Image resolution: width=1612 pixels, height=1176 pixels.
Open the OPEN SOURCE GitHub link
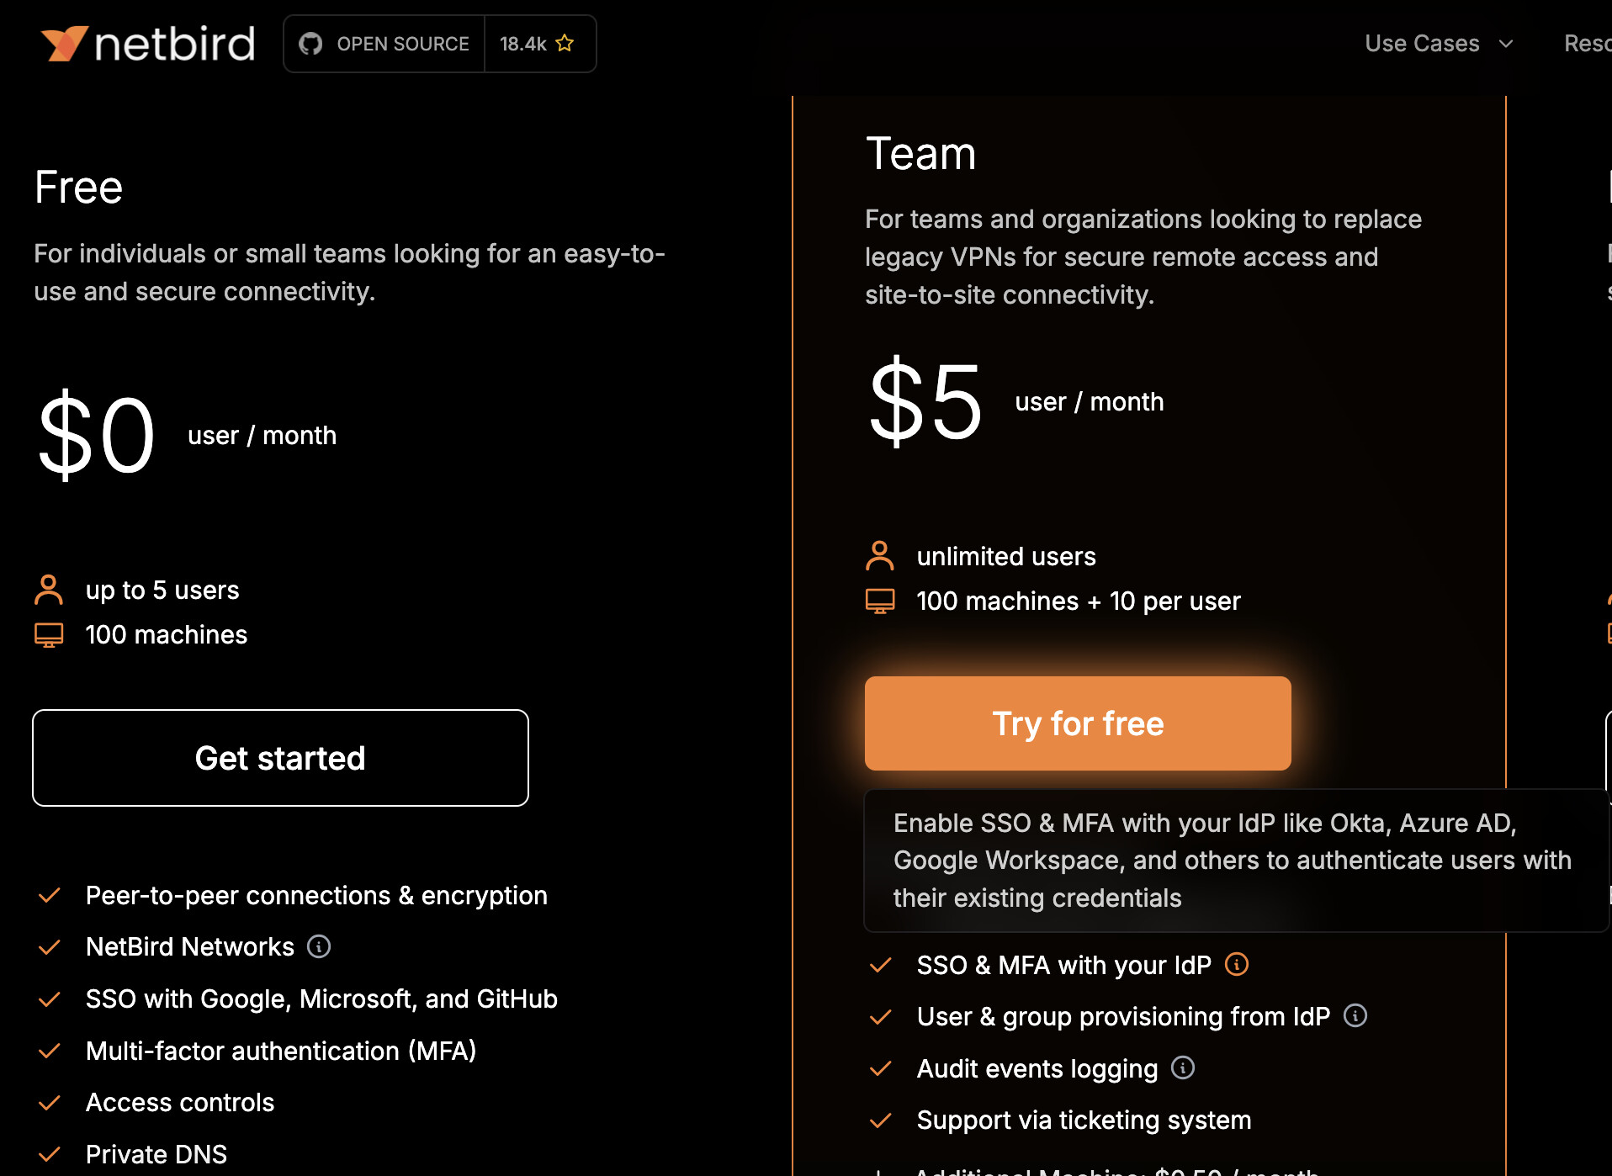[x=402, y=44]
